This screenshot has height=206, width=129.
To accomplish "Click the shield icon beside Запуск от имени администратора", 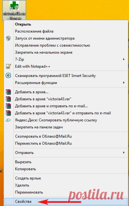I will pyautogui.click(x=8, y=38).
